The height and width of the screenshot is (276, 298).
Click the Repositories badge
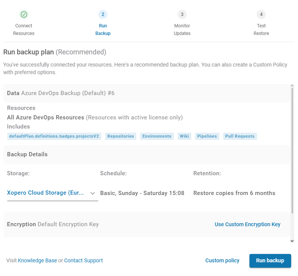click(x=121, y=136)
